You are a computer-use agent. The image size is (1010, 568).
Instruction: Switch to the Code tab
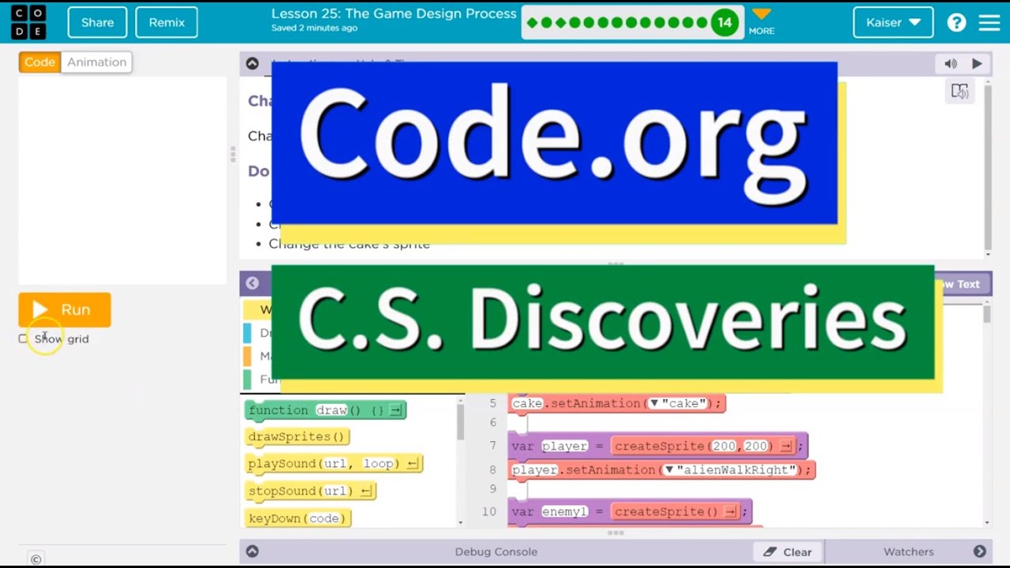[x=39, y=62]
